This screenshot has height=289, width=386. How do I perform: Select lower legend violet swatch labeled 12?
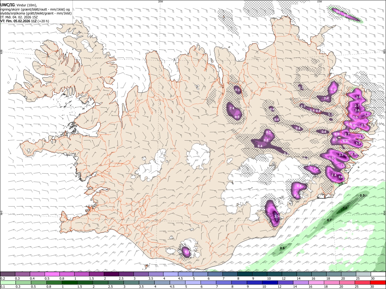pos(286,282)
